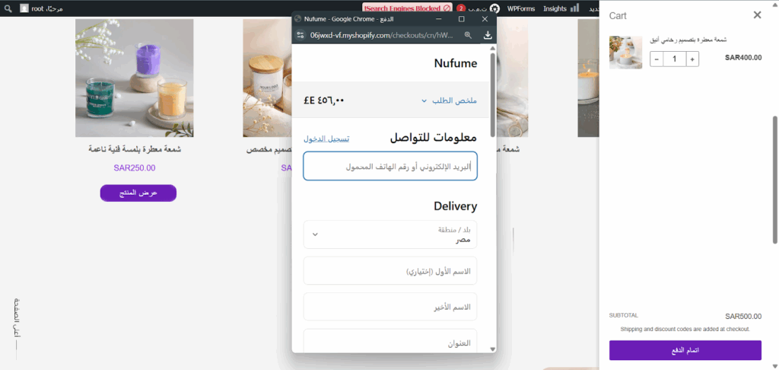
Task: Click the Cart panel scrollbar thumb
Action: [x=775, y=180]
